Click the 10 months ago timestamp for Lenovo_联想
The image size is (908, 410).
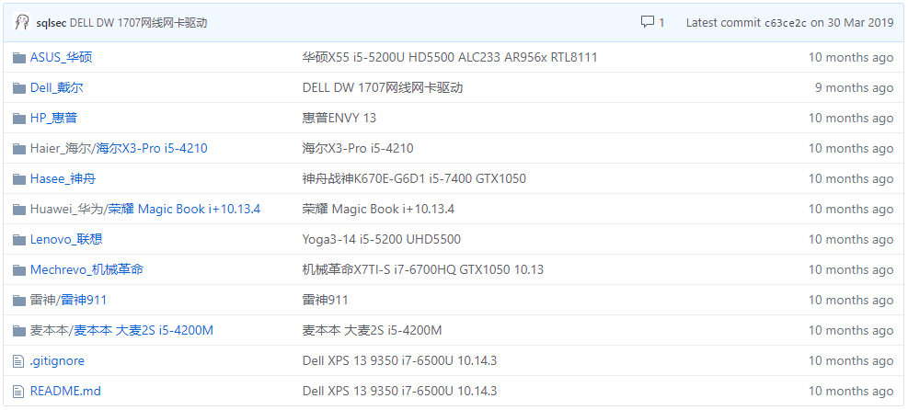[x=851, y=239]
